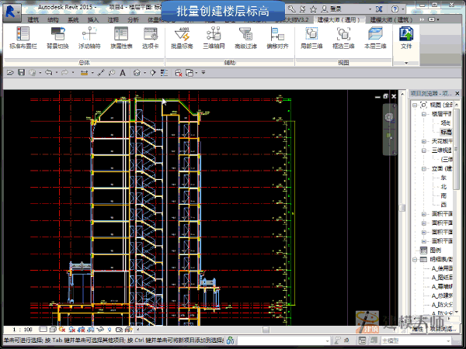Click the detail level icon in view control bar
Screen dimensions: 466x349
click(x=43, y=330)
